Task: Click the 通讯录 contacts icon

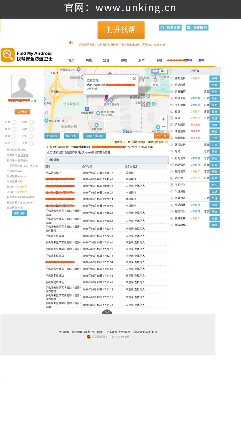Action: click(x=172, y=178)
